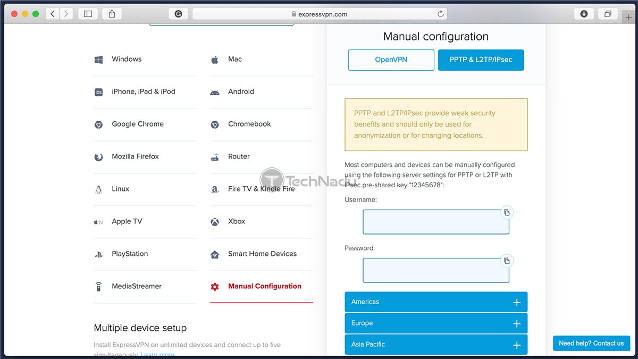Select Smart Home Devices text

(x=262, y=254)
